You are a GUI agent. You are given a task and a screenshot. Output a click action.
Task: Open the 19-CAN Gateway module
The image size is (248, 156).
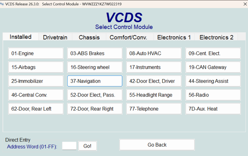pos(213,67)
